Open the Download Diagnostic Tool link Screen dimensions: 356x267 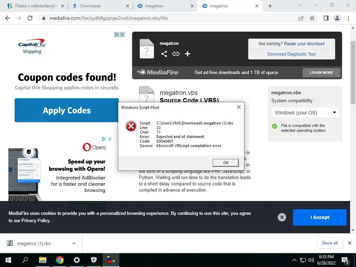291,54
